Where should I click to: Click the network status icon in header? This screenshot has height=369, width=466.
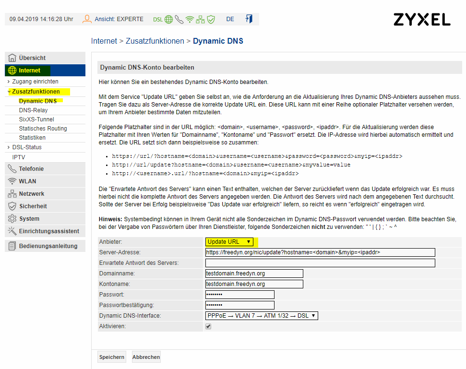201,19
